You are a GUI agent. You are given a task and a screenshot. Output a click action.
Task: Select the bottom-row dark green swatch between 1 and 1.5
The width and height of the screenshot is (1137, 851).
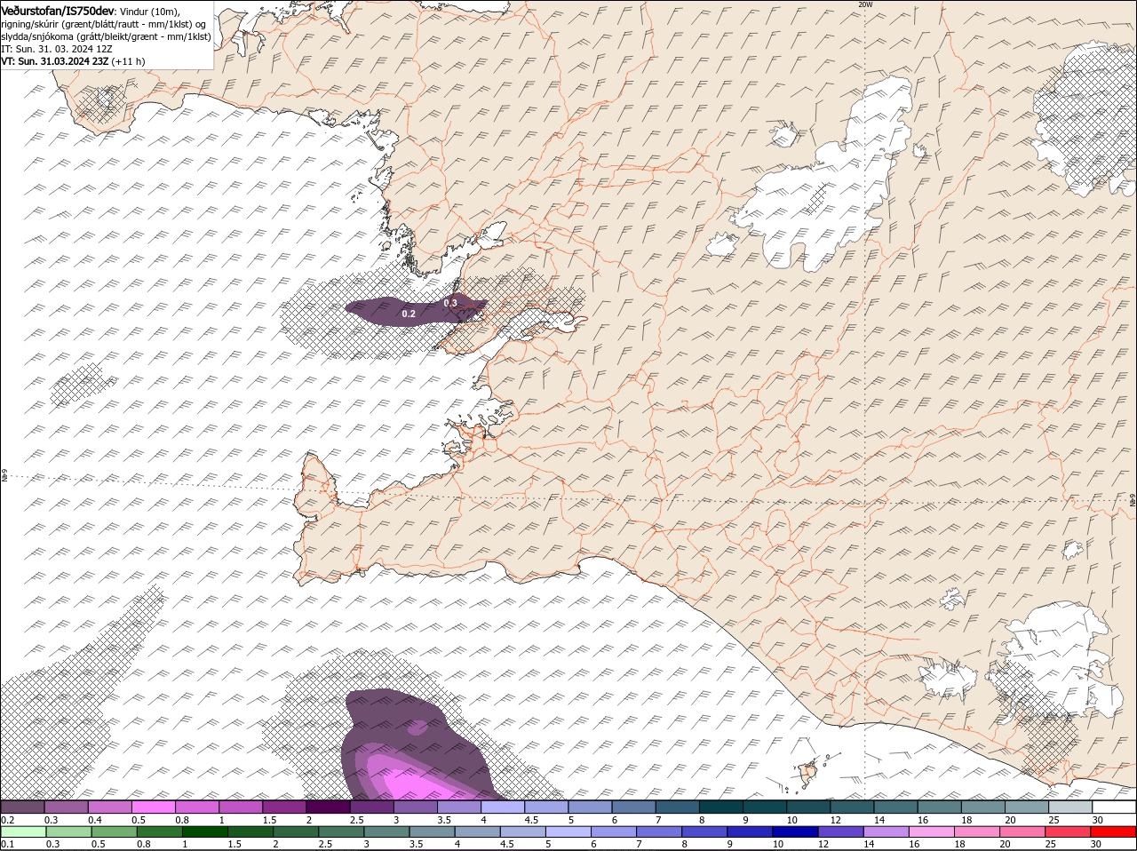pos(205,831)
